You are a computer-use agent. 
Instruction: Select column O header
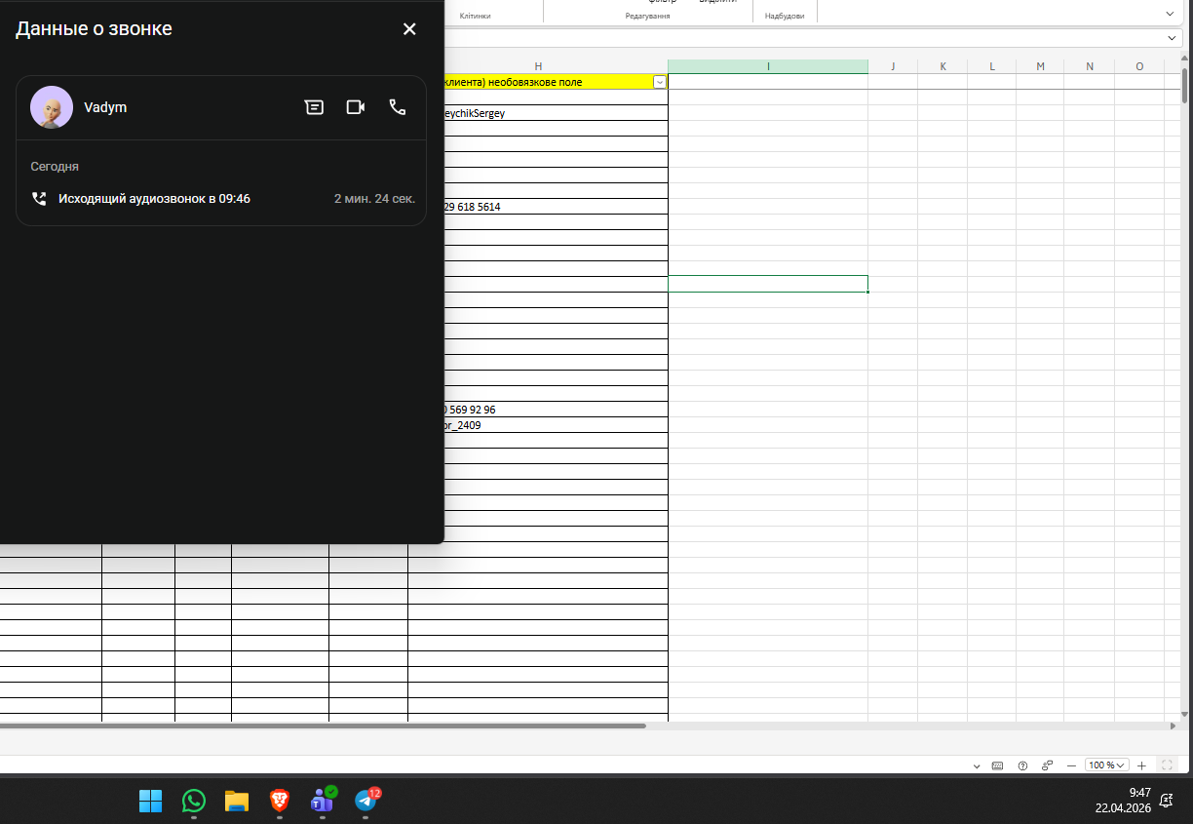pos(1139,66)
